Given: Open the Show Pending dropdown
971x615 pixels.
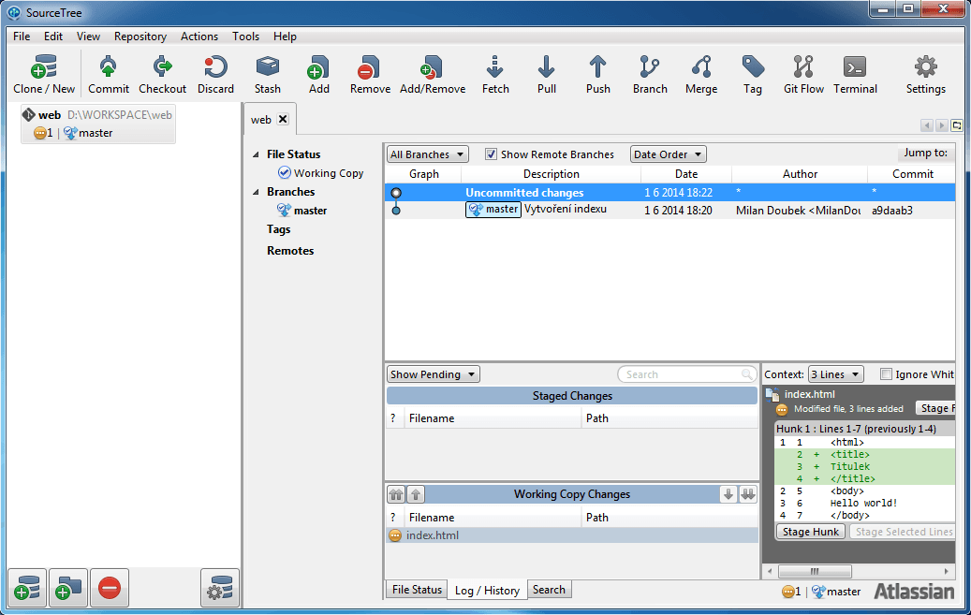Looking at the screenshot, I should 433,374.
